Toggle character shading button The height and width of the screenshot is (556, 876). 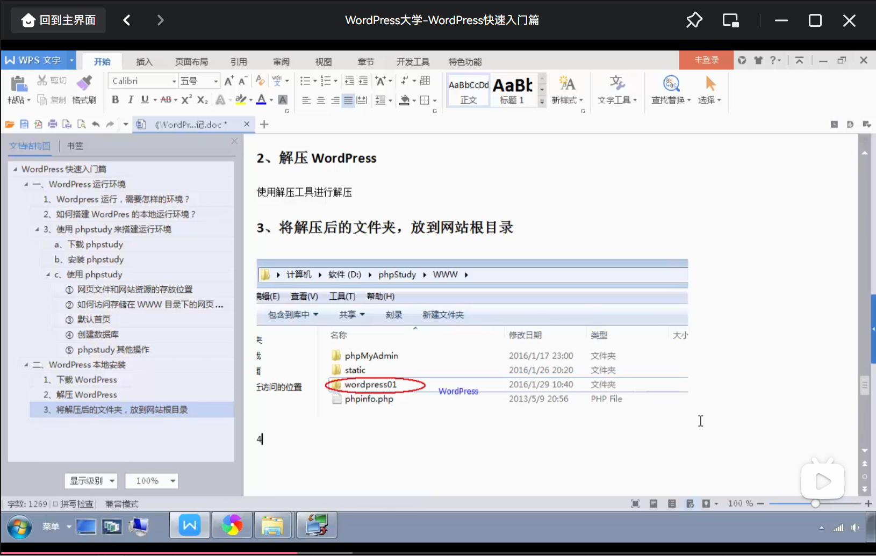(283, 100)
